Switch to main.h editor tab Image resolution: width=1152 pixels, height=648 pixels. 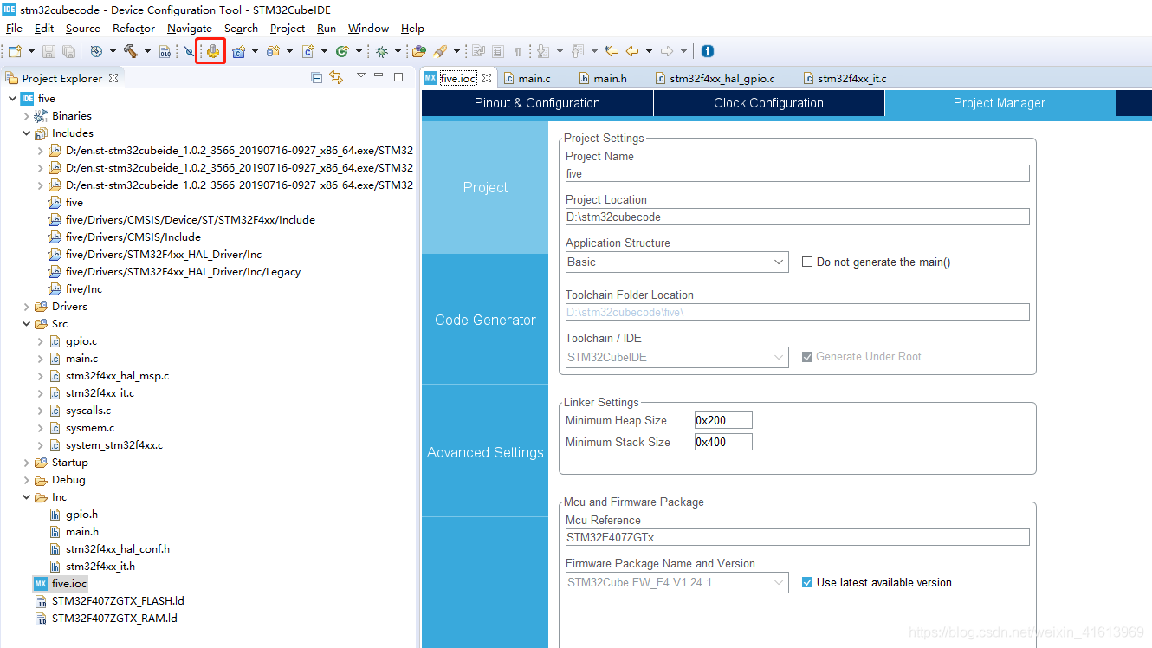point(603,78)
